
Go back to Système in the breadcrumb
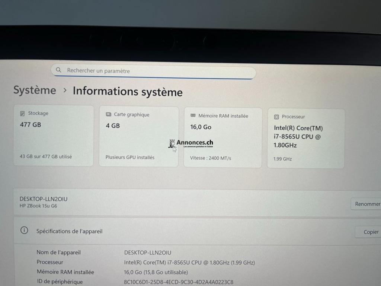(35, 90)
